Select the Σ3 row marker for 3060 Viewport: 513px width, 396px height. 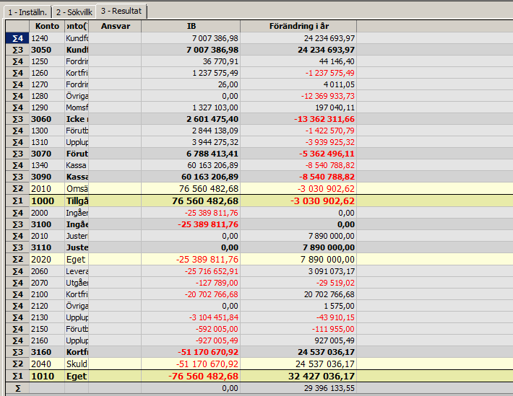17,119
